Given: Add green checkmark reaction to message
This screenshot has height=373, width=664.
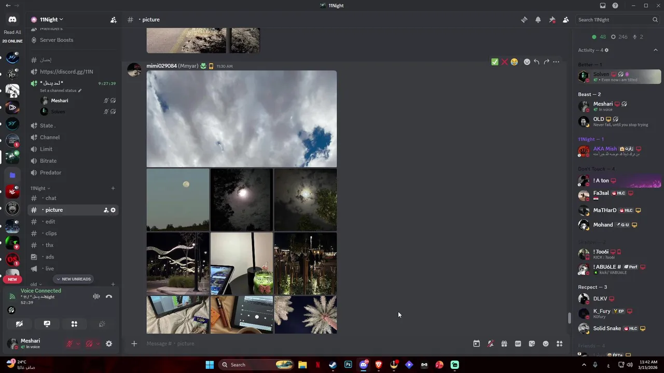Looking at the screenshot, I should tap(495, 62).
